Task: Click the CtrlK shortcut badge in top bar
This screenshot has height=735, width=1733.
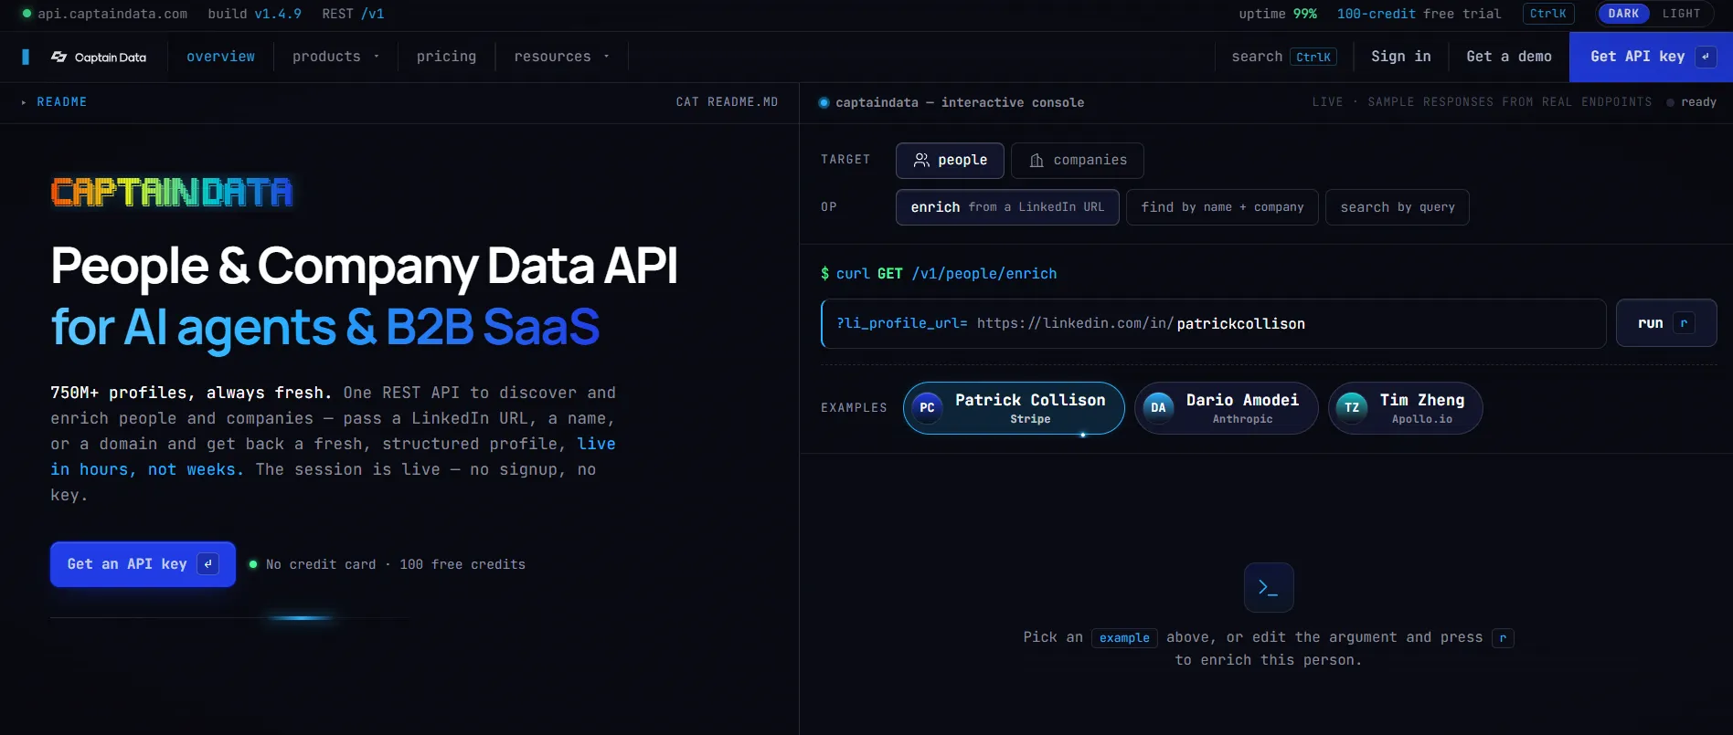Action: [1547, 14]
